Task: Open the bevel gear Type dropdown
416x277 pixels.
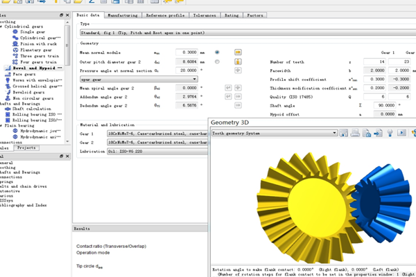Action: (248, 33)
